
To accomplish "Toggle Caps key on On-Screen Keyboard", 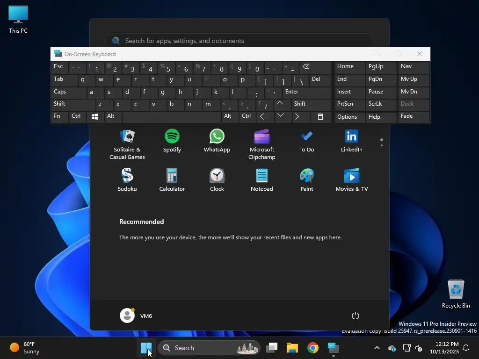I will 68,92.
